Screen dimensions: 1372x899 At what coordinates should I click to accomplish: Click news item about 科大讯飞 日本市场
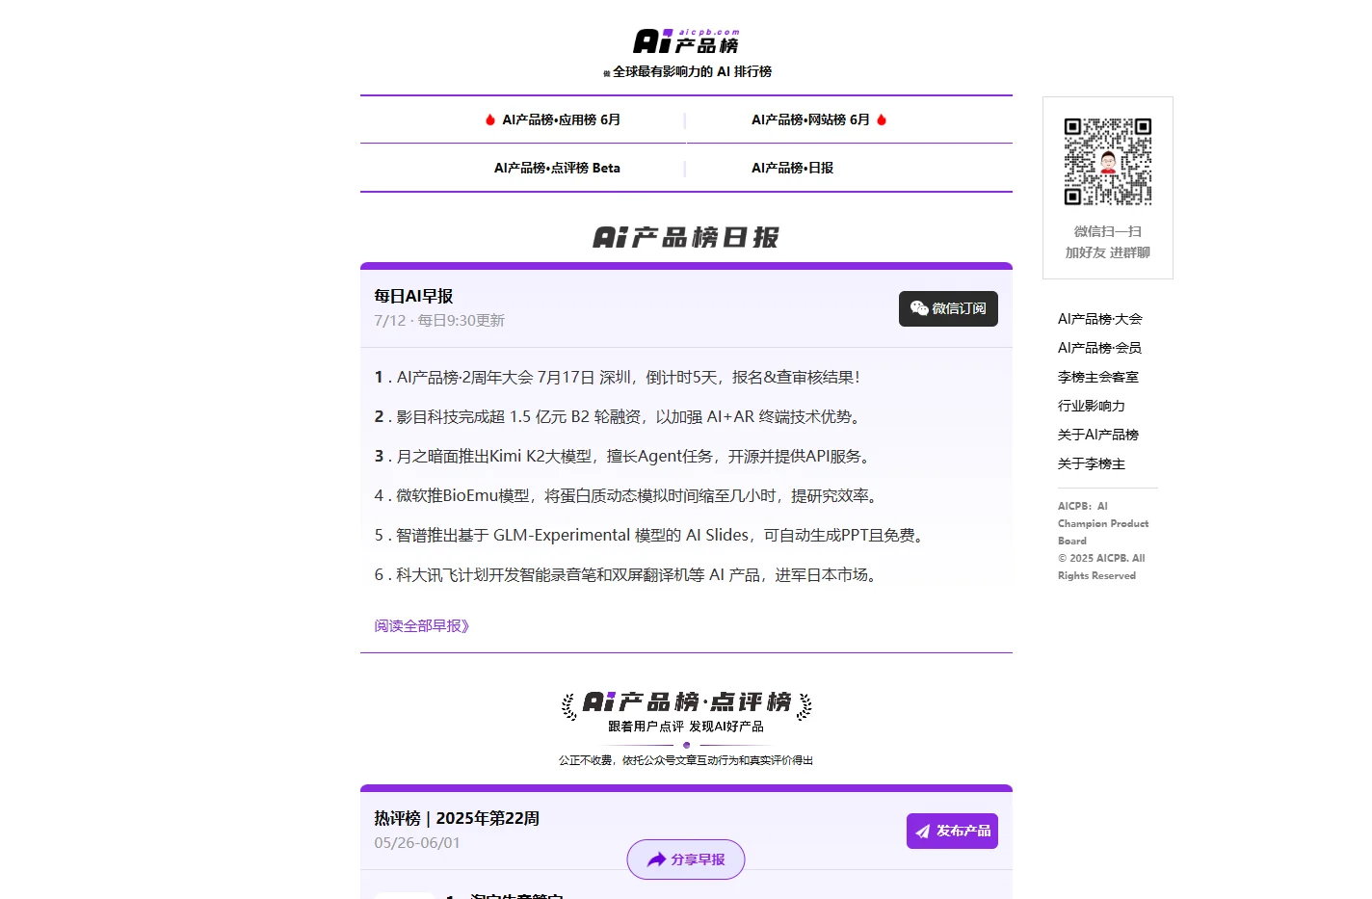(x=628, y=575)
